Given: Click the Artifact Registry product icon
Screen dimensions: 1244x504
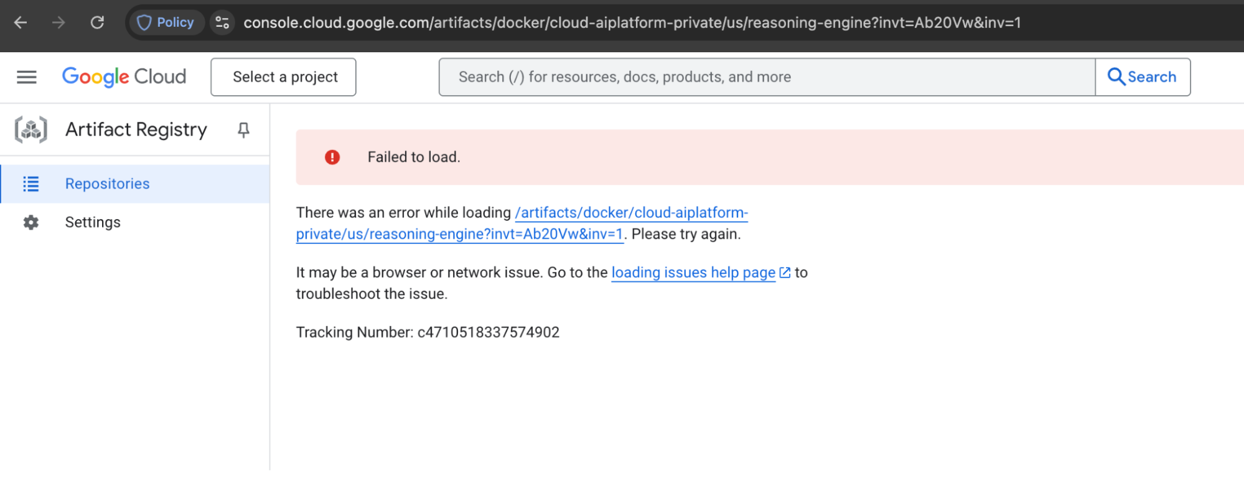Looking at the screenshot, I should 30,129.
